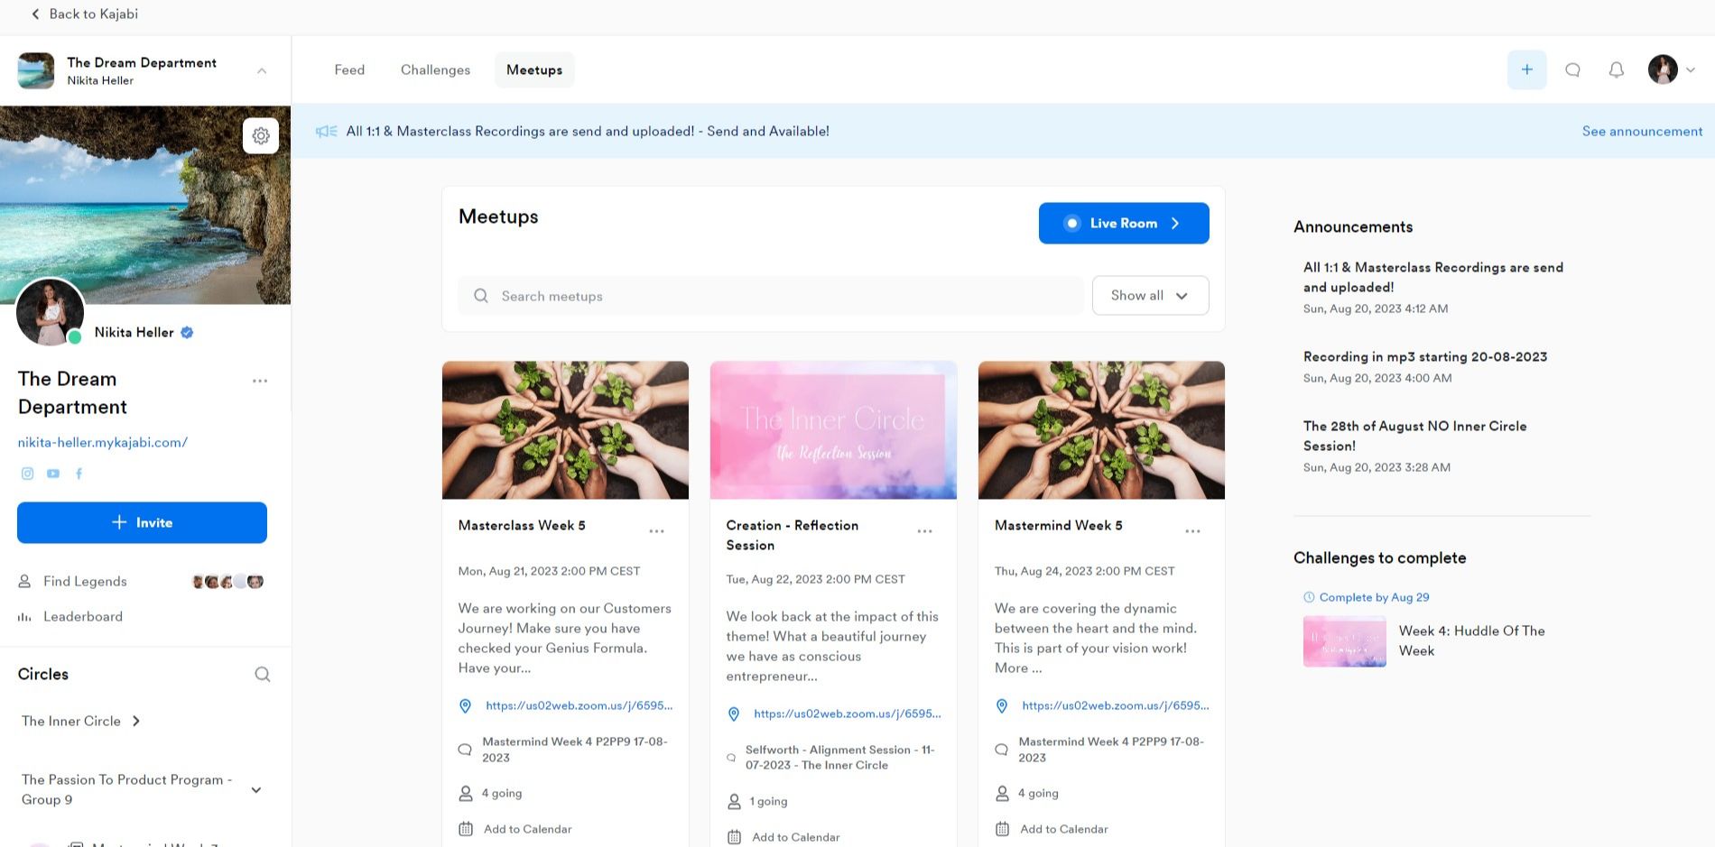Open The Inner Circle in Circles list
Viewport: 1715px width, 847px height.
[x=71, y=721]
